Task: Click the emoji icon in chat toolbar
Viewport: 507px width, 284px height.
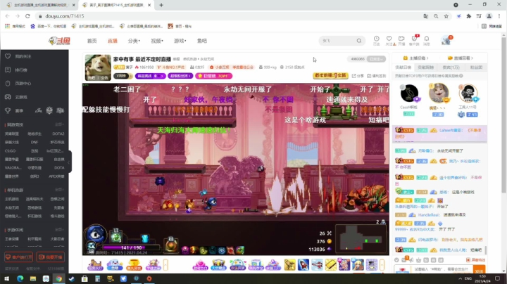Action: tap(396, 260)
